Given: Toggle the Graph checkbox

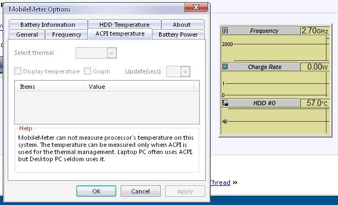Looking at the screenshot, I should click(x=87, y=71).
